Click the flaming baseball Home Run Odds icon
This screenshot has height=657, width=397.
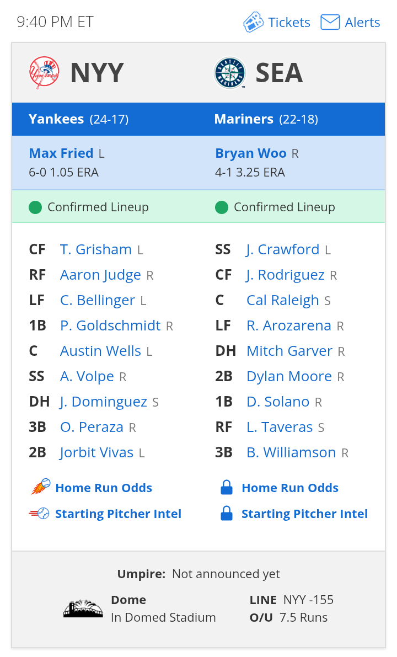(x=40, y=487)
